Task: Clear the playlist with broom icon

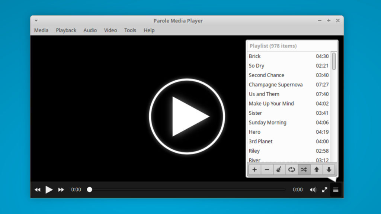Action: [x=279, y=170]
